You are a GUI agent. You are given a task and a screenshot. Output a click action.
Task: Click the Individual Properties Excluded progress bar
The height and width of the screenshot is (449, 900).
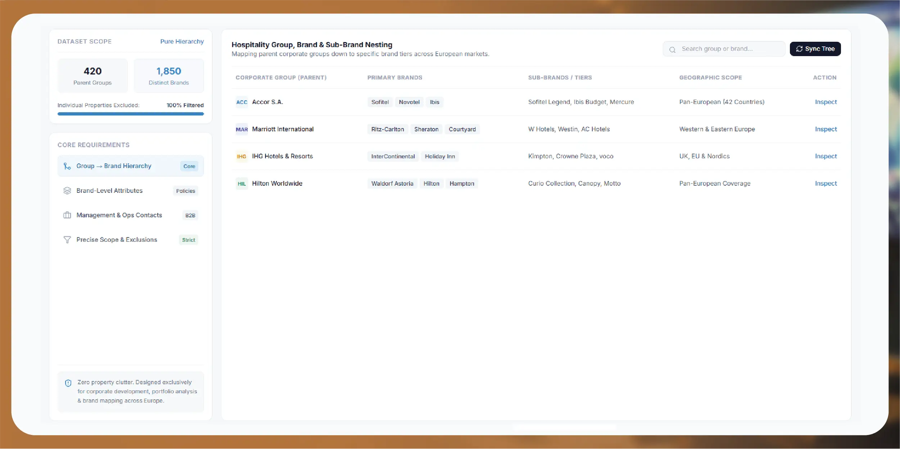click(x=131, y=114)
